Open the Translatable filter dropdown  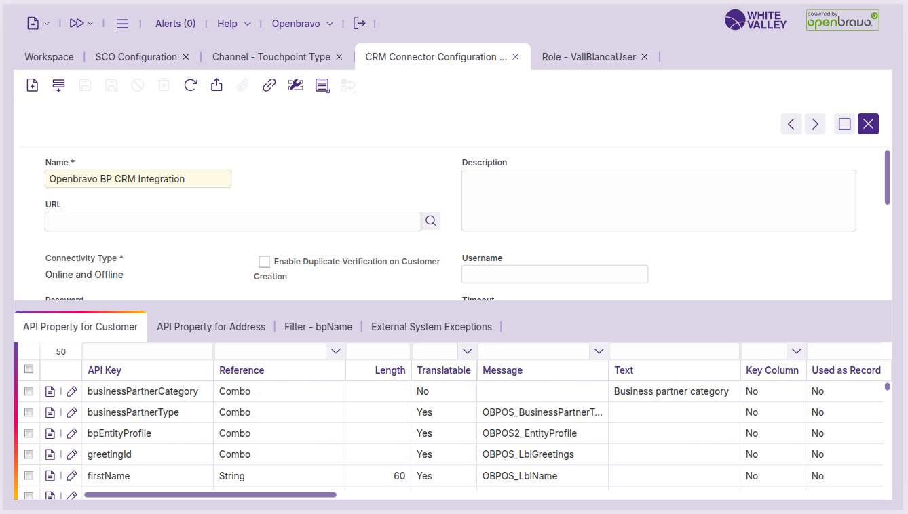click(x=466, y=351)
